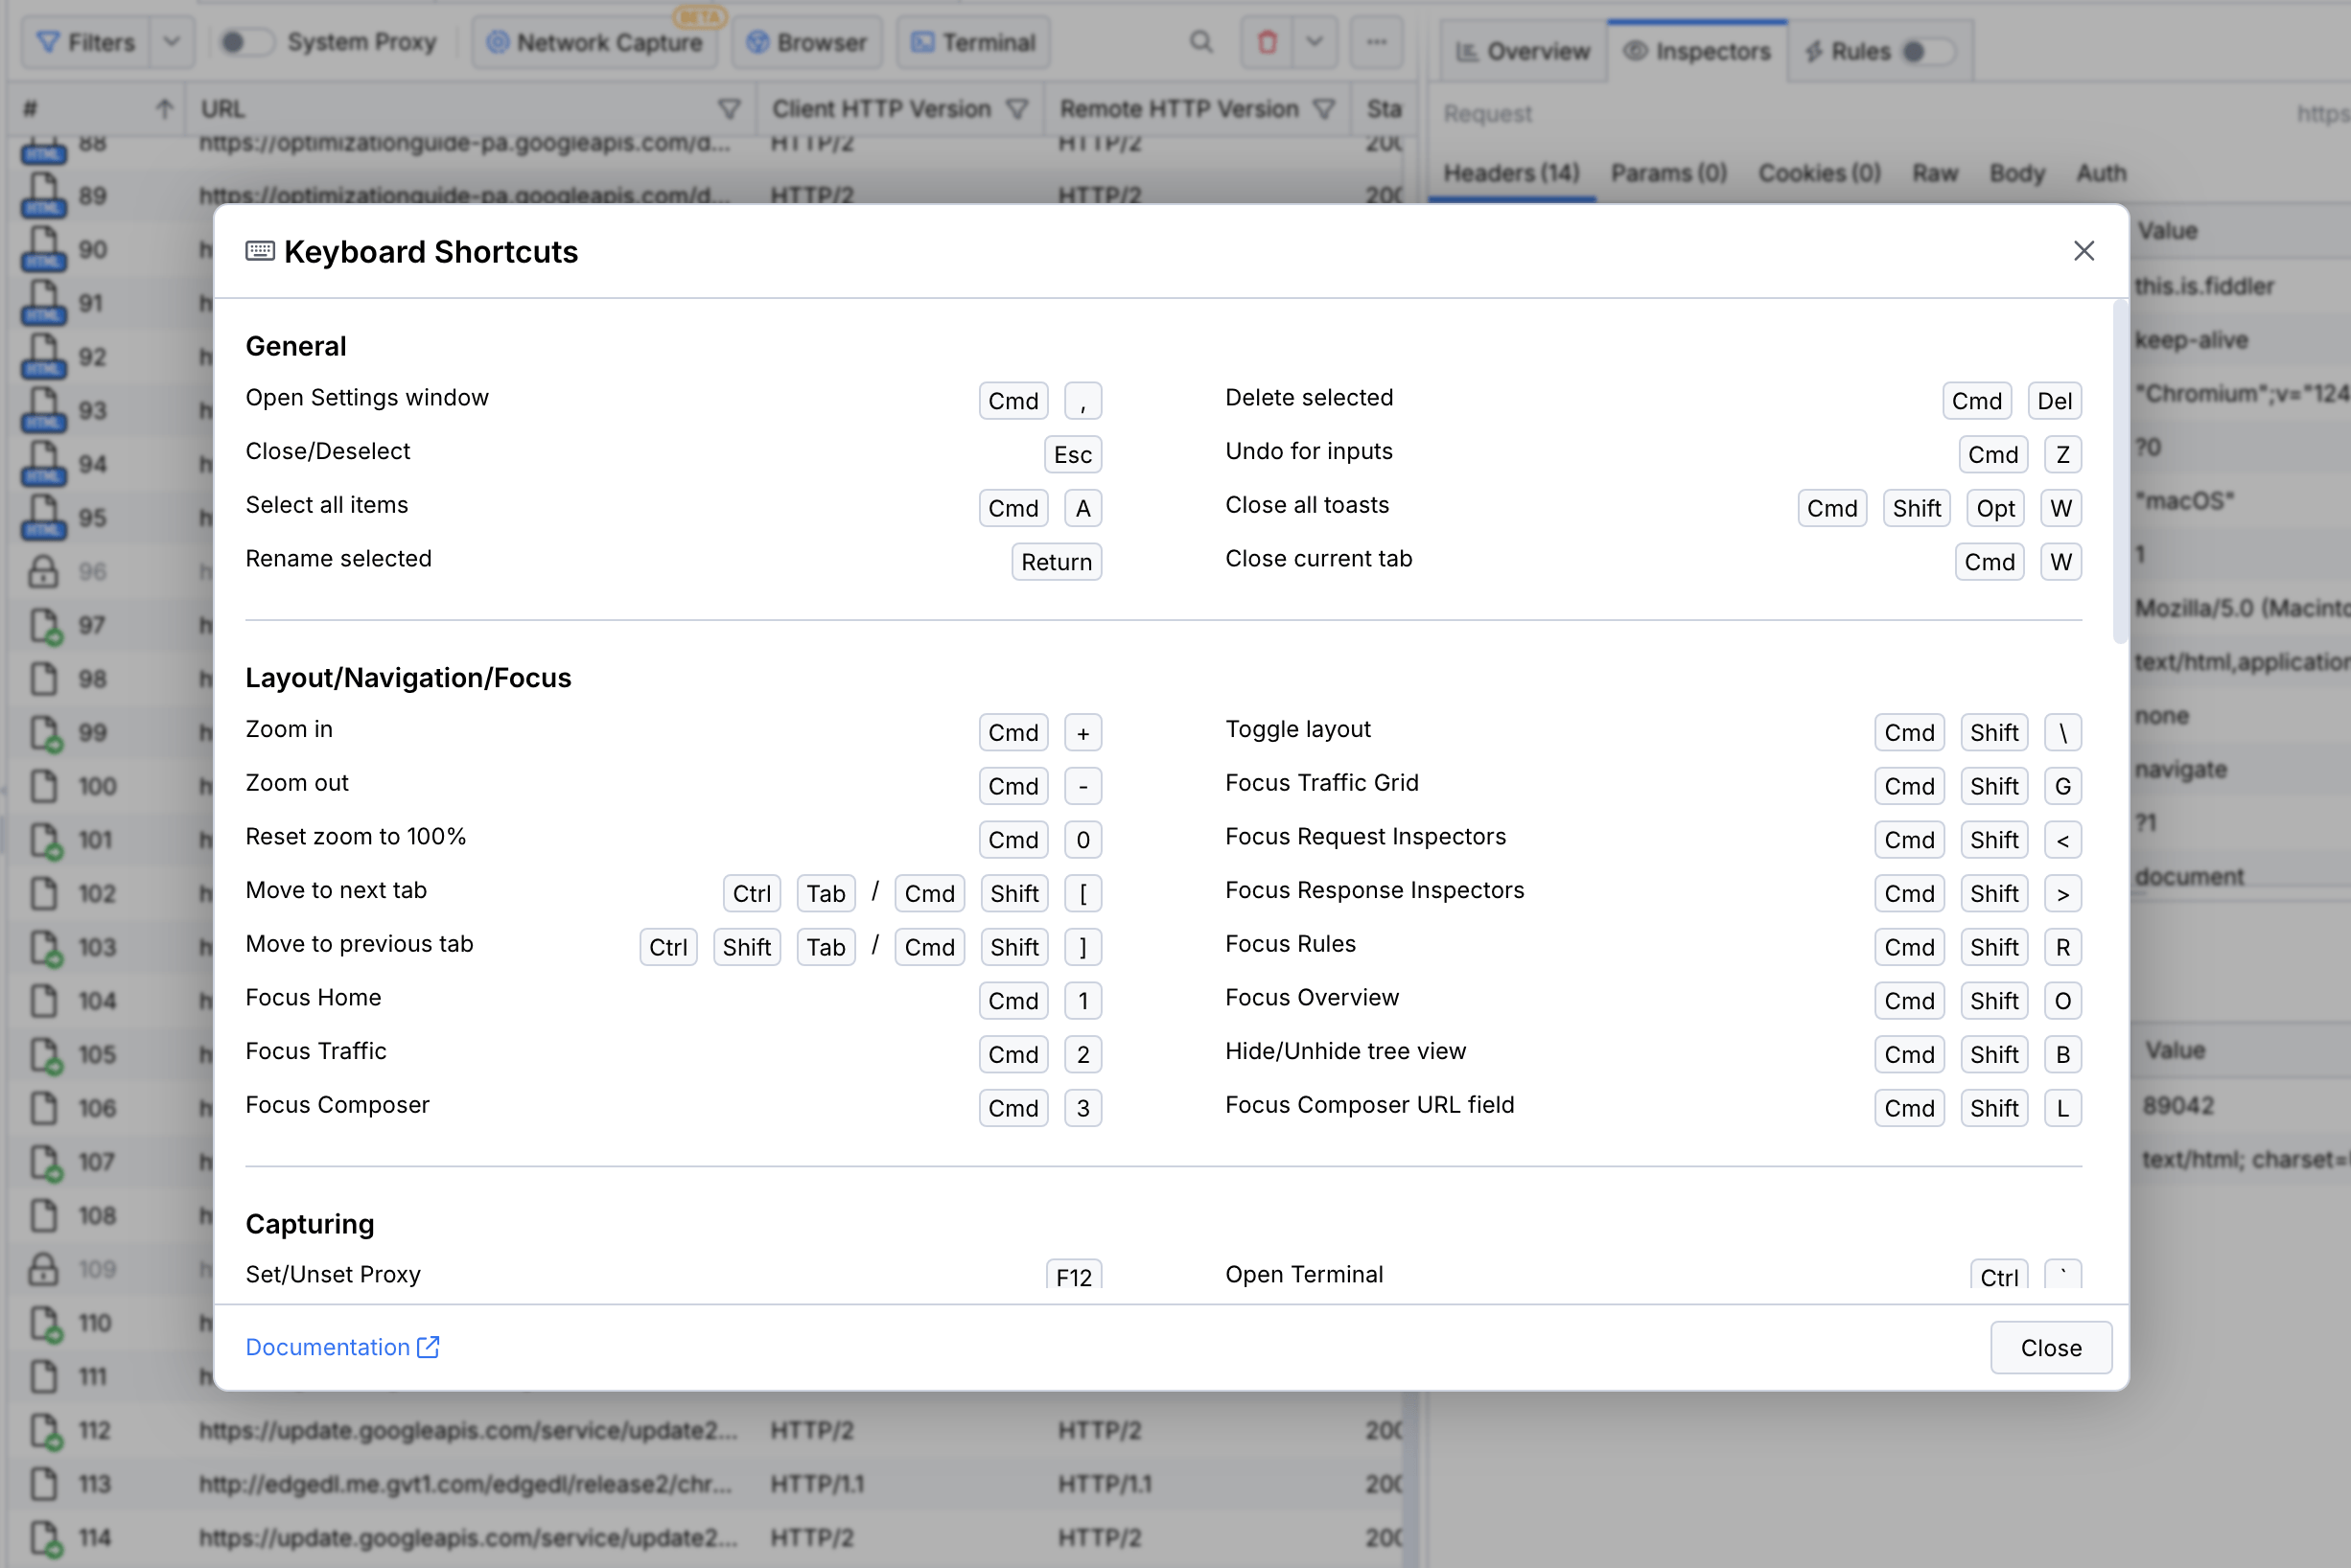
Task: Click the Filters button
Action: [x=85, y=42]
